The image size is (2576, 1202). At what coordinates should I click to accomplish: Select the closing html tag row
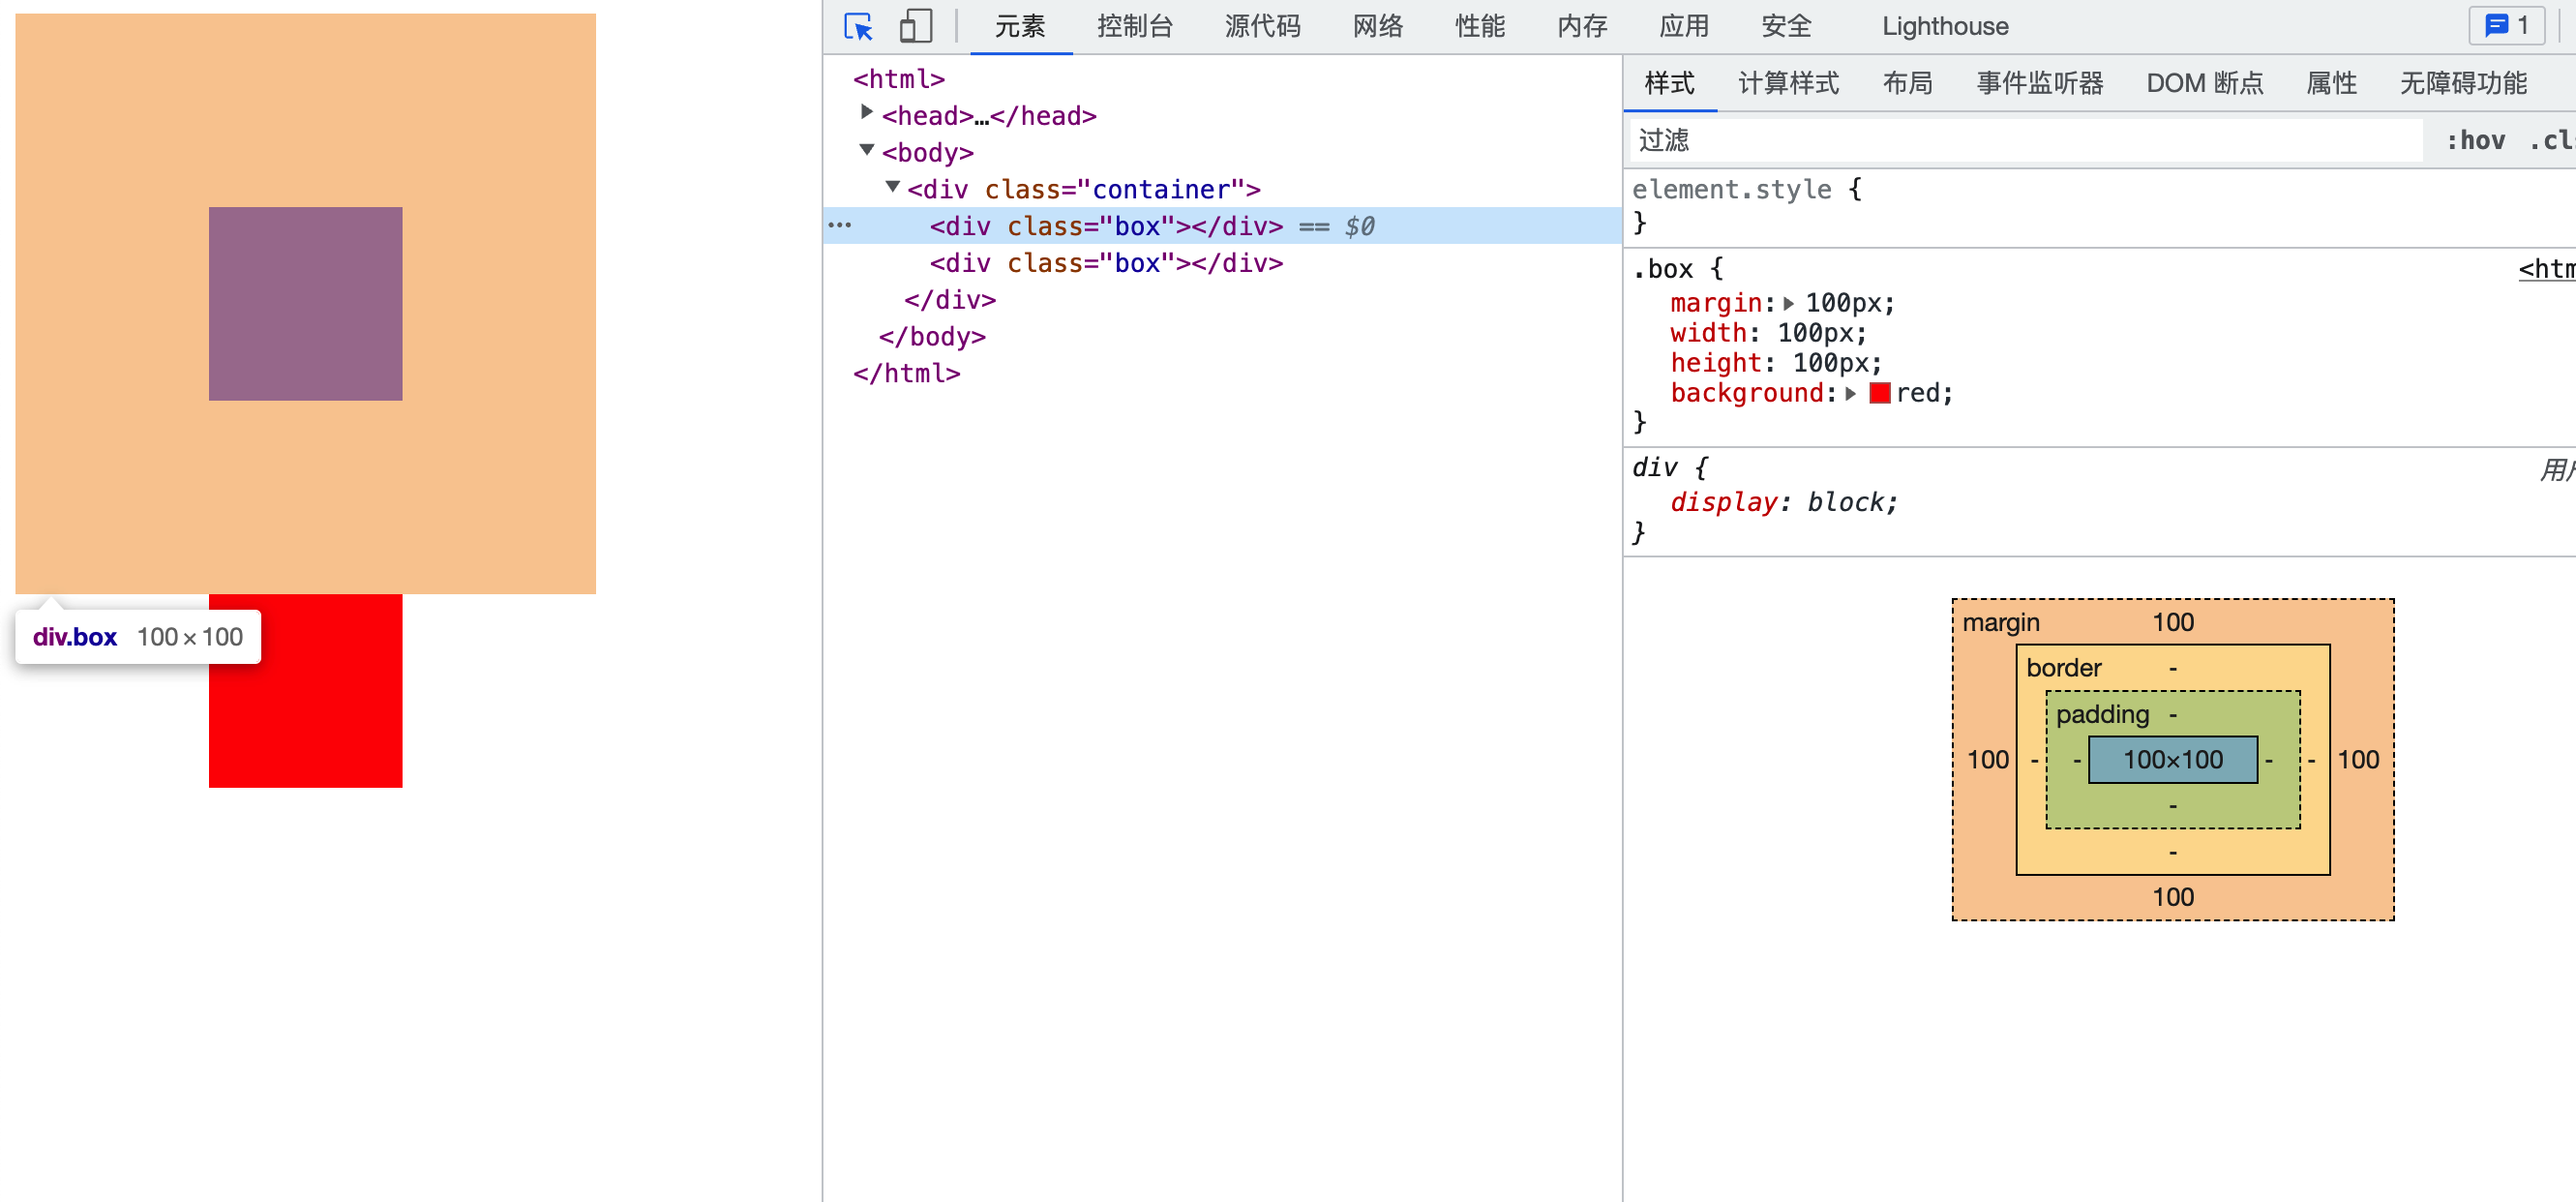coord(906,374)
